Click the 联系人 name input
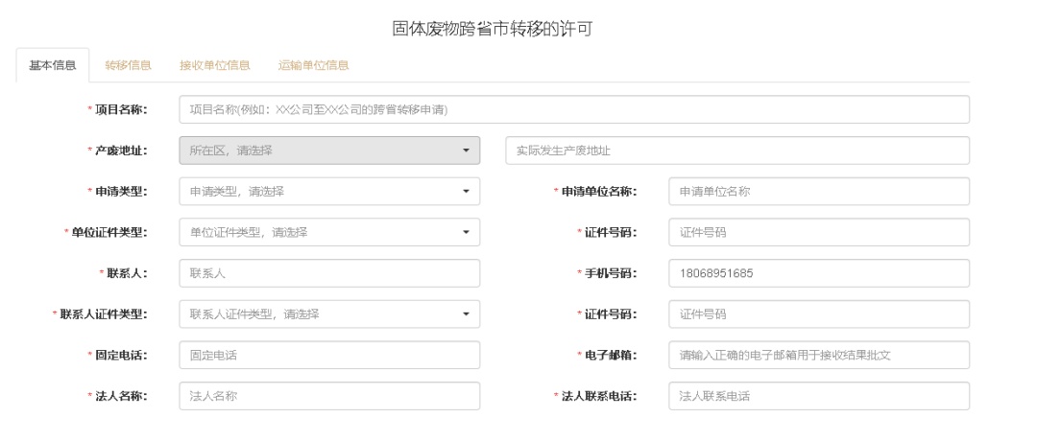This screenshot has width=1037, height=441. [329, 273]
